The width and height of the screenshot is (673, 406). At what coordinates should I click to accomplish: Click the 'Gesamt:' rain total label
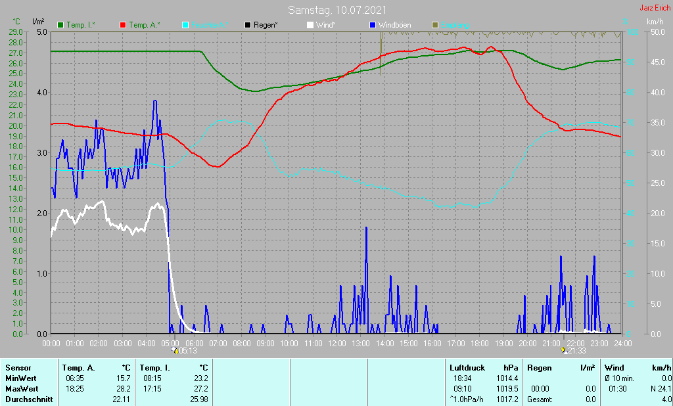tap(542, 399)
